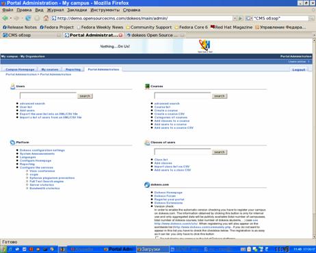This screenshot has height=253, width=316.
Task: Open the Full Text Search engine link
Action: tap(47, 182)
